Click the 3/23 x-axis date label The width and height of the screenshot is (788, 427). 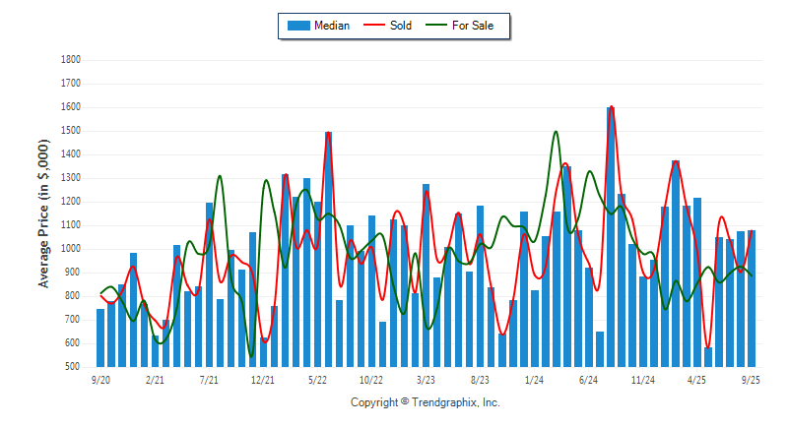[426, 379]
